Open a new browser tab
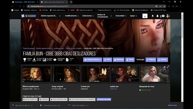 (x=71, y=2)
